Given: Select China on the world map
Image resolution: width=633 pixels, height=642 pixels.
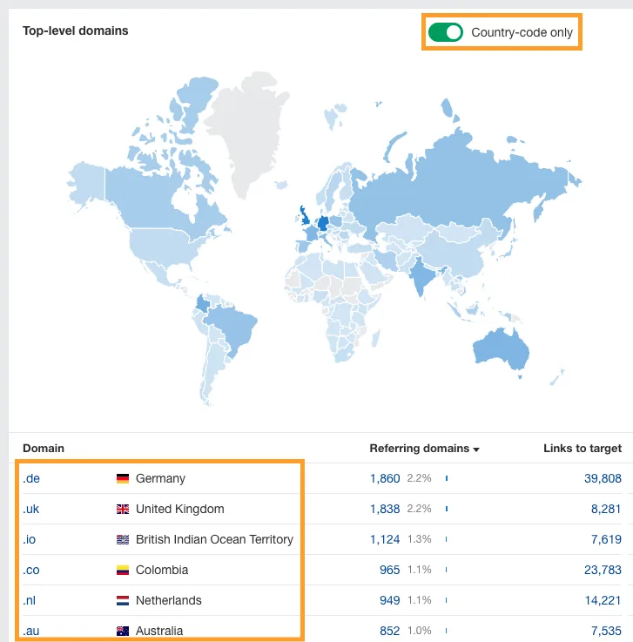Looking at the screenshot, I should tap(455, 253).
